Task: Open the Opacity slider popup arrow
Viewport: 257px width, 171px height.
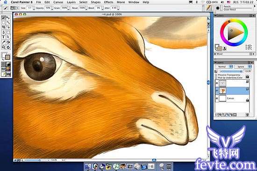Action: (x=52, y=8)
